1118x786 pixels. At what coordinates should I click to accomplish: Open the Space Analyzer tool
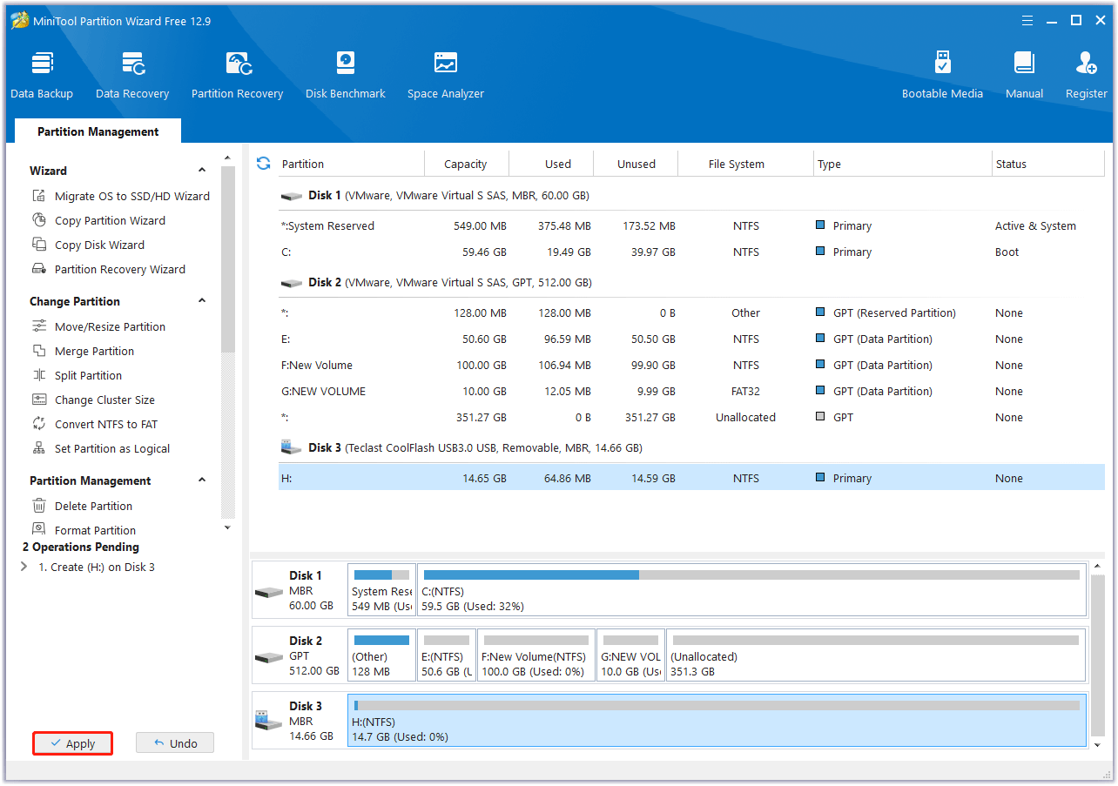coord(445,75)
